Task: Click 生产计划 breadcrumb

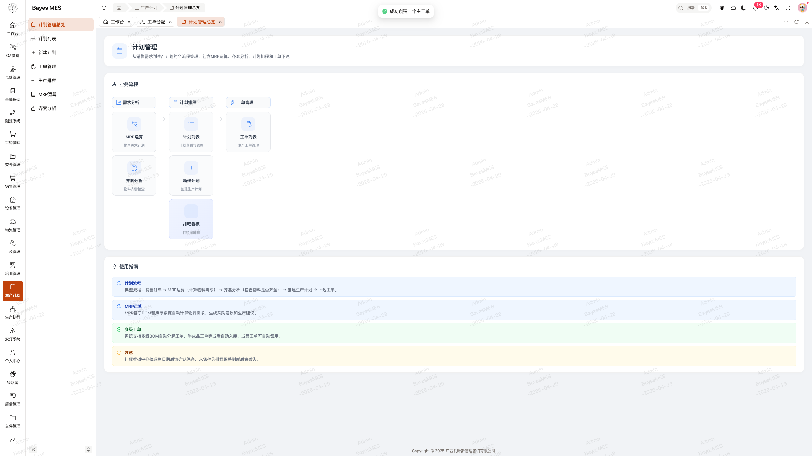Action: [146, 8]
